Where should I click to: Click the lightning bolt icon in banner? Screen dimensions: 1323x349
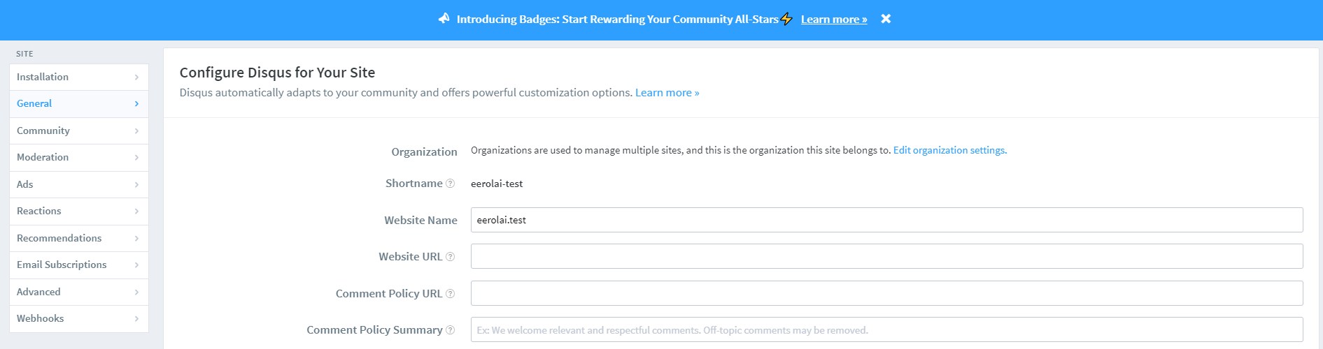(787, 19)
